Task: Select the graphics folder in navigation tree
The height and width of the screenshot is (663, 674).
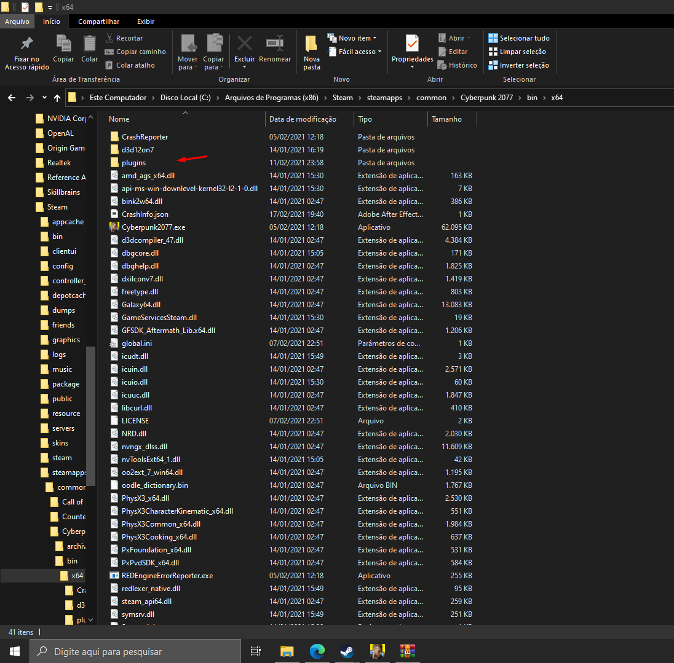Action: 66,340
